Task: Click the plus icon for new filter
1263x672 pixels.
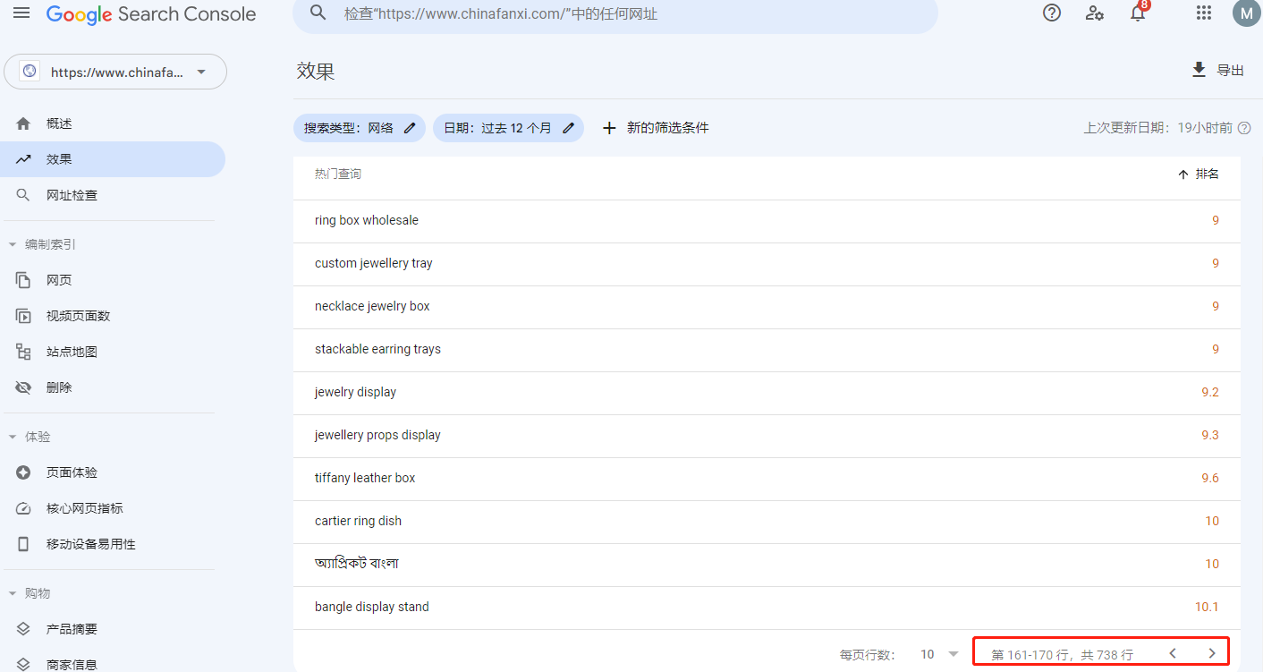Action: coord(609,128)
